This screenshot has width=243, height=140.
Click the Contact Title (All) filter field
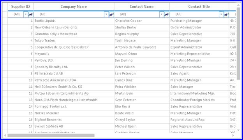click(x=194, y=14)
